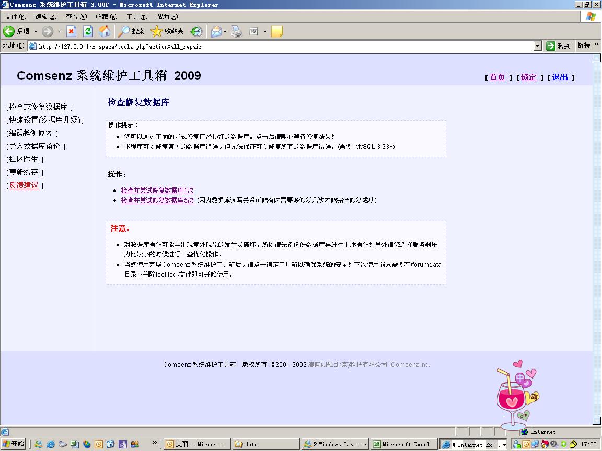Open Edit button dropdown arrow
Image resolution: width=602 pixels, height=451 pixels.
click(265, 31)
